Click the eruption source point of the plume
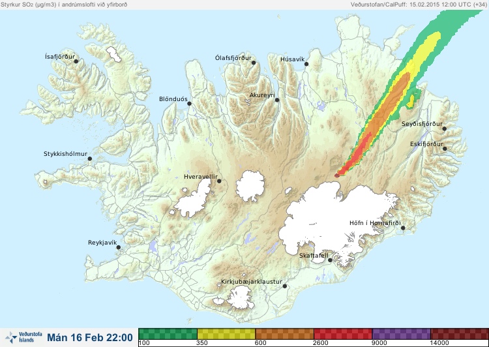Screen dimensions: 489x347 337,175
